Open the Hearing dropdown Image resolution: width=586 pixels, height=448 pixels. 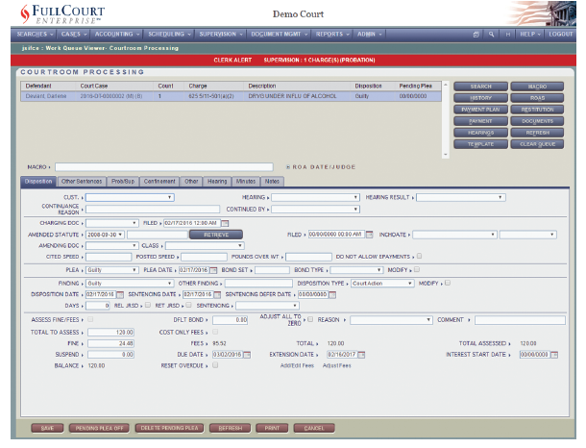315,197
